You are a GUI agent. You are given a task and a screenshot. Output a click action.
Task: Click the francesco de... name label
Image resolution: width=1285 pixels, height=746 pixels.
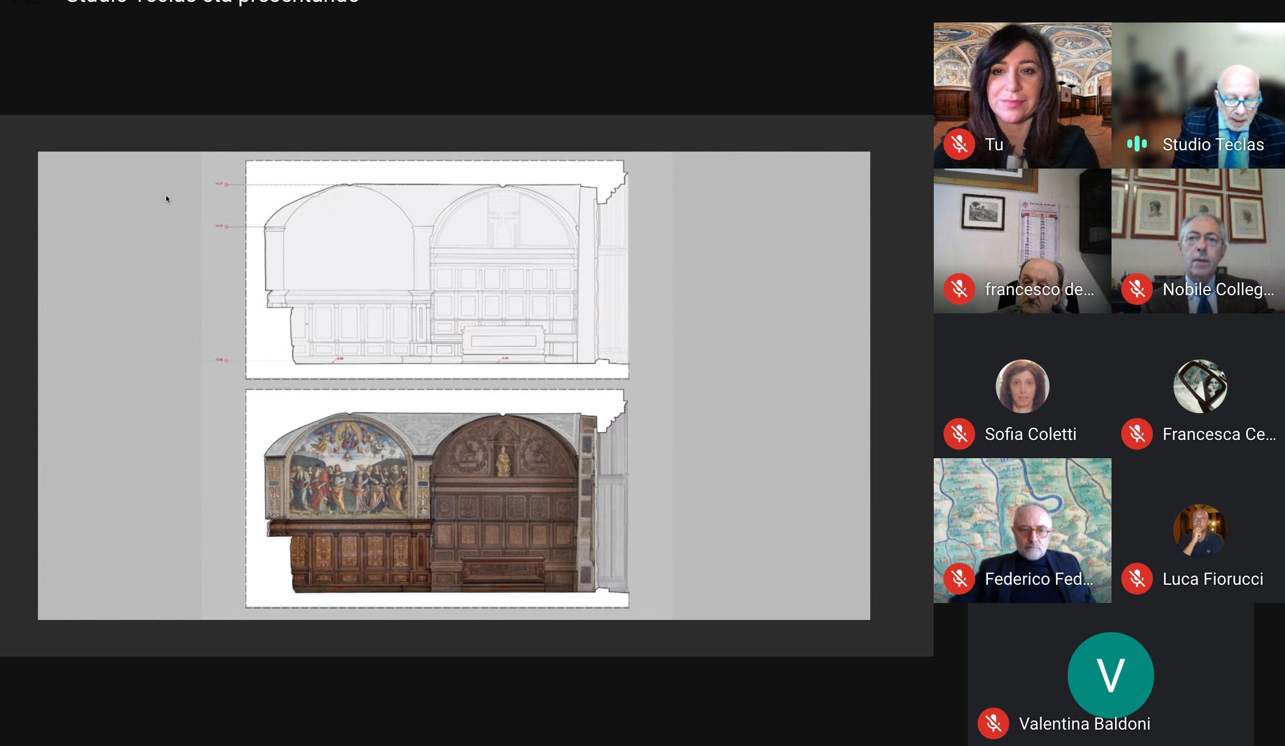(1040, 289)
